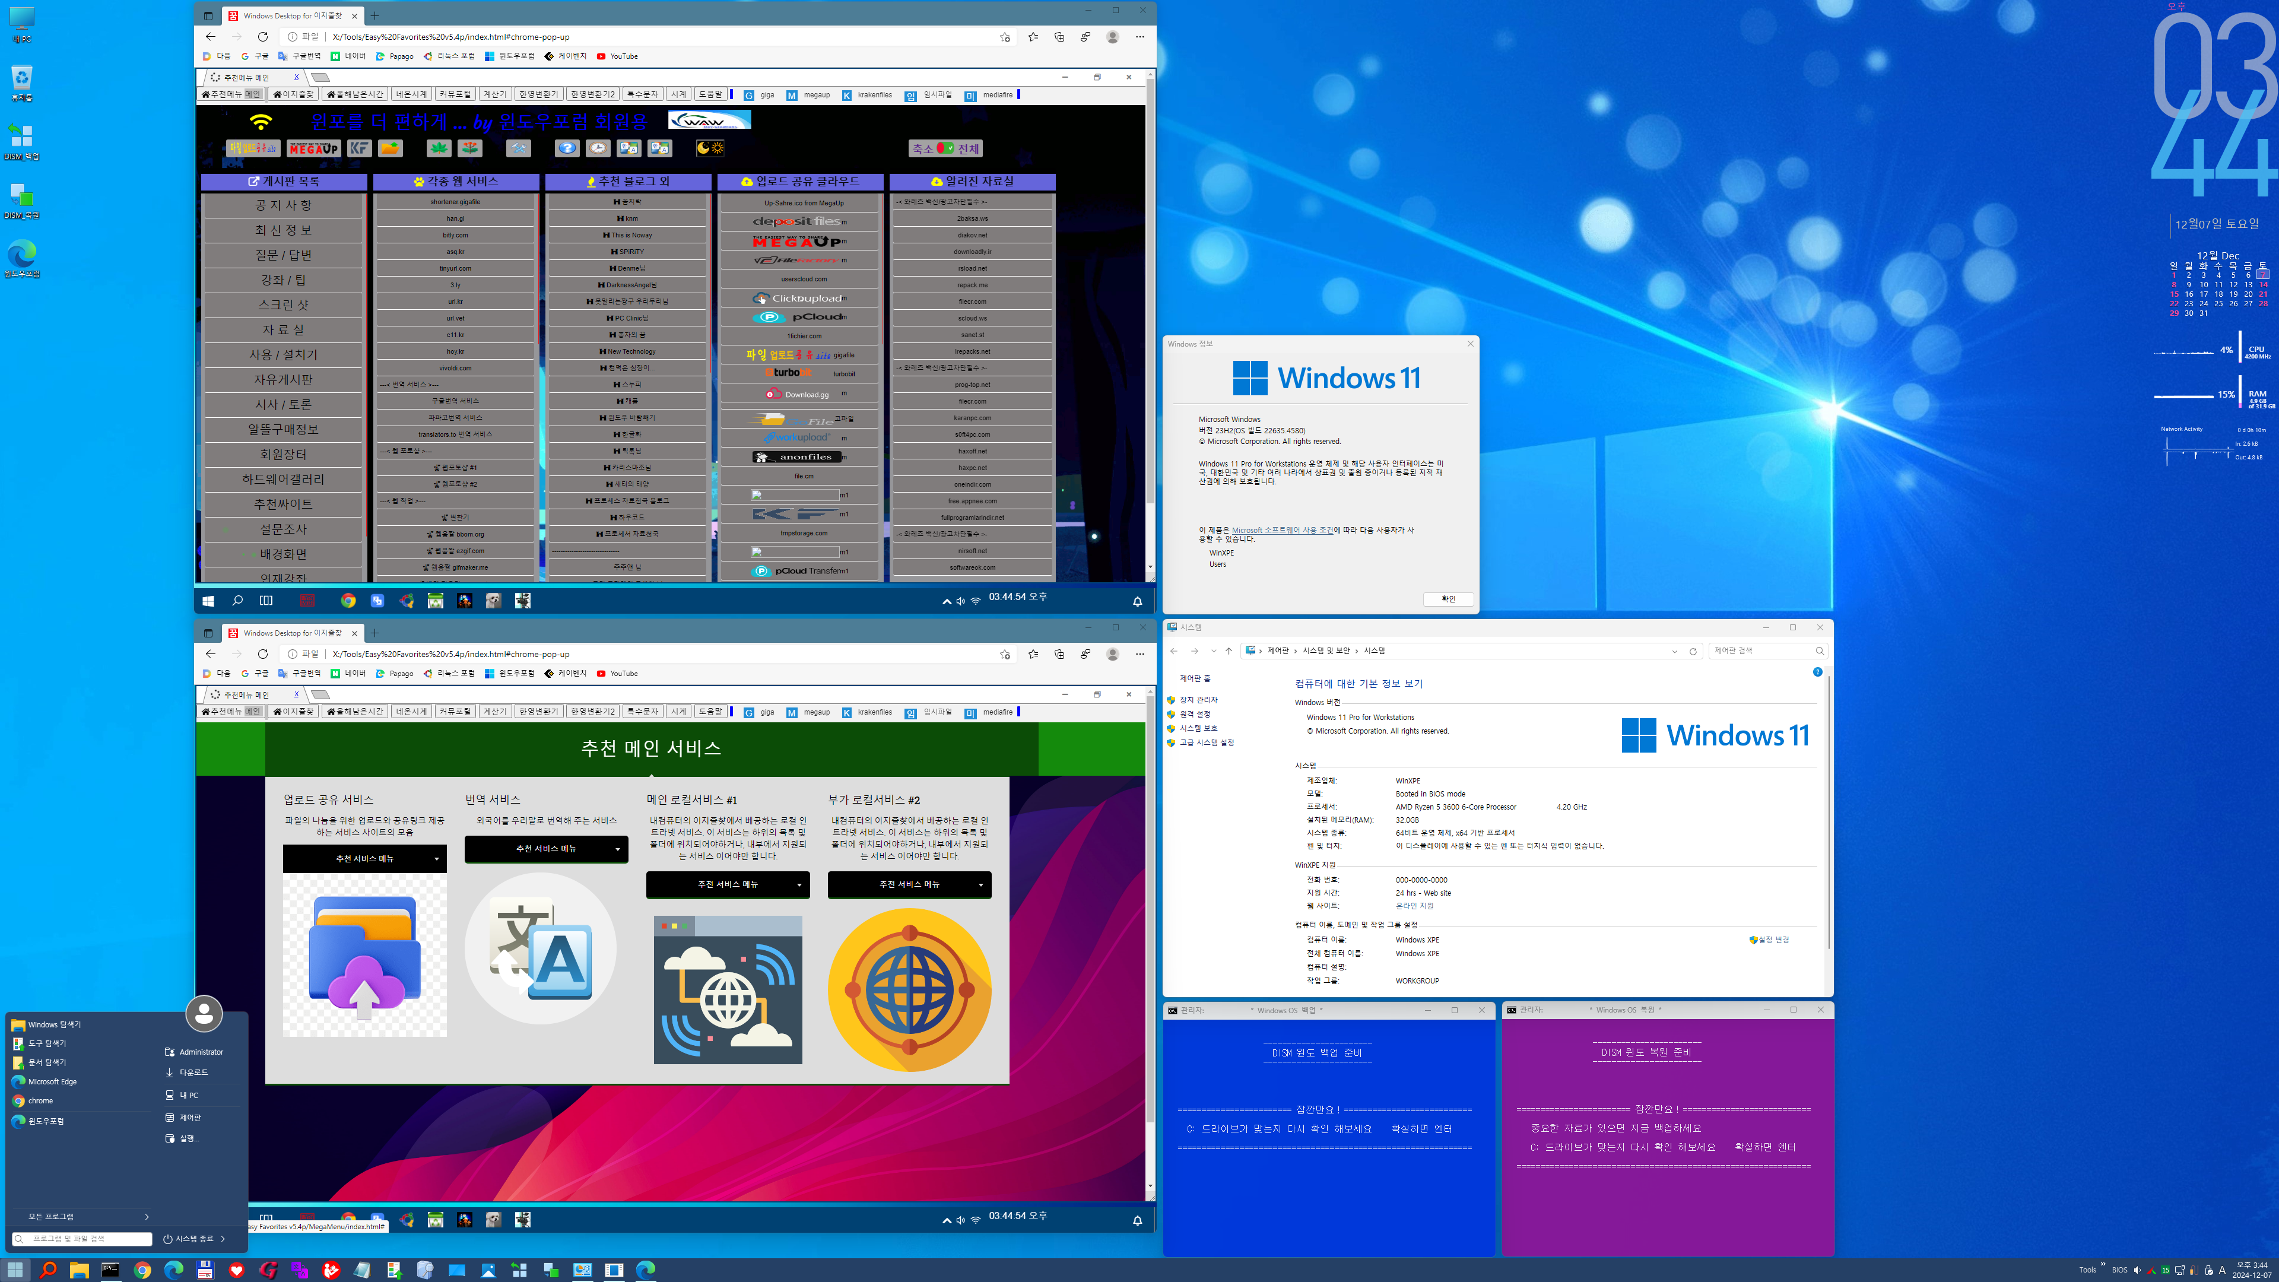
Task: Expand 업로드 공유 서비스 menu dropdown
Action: pos(364,858)
